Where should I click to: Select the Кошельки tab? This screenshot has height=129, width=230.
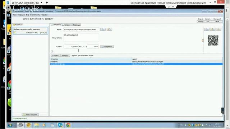pyautogui.click(x=18, y=25)
